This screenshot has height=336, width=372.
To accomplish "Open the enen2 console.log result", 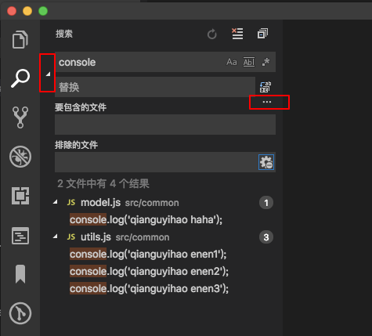I will point(149,271).
